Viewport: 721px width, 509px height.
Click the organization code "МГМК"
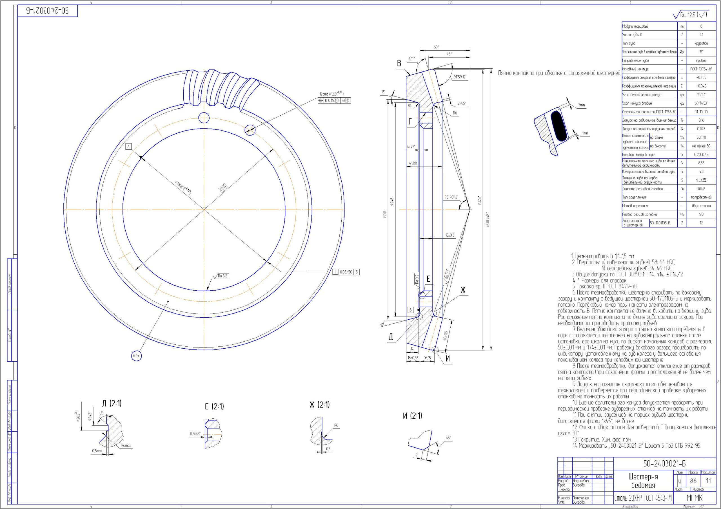click(x=695, y=498)
